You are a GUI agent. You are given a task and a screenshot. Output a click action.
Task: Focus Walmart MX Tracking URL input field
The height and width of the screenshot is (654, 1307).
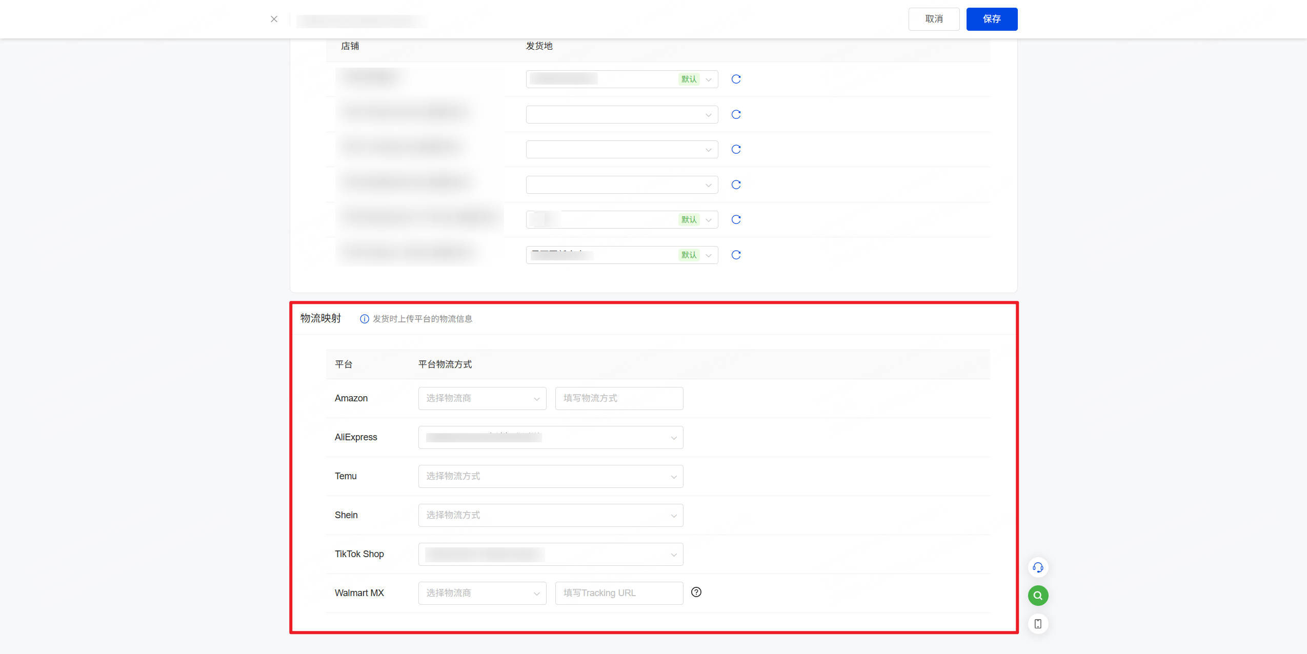tap(618, 593)
